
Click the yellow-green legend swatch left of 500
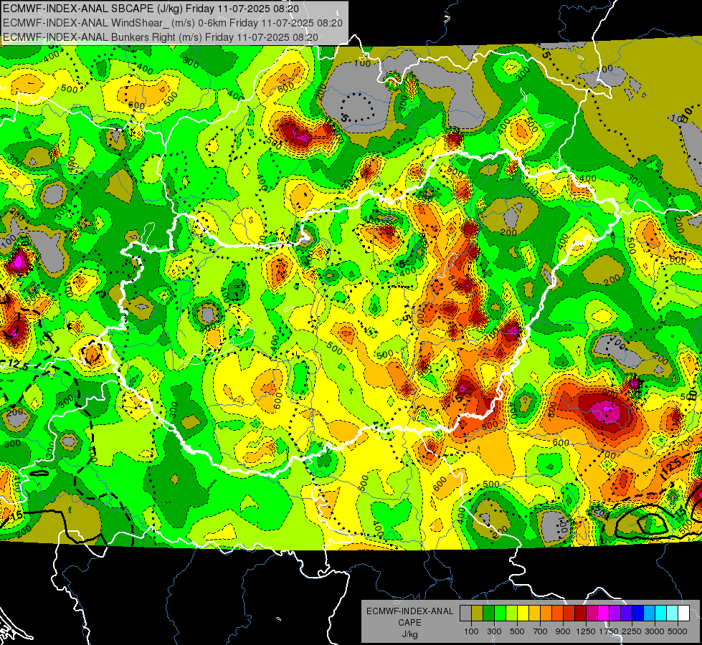[x=512, y=613]
